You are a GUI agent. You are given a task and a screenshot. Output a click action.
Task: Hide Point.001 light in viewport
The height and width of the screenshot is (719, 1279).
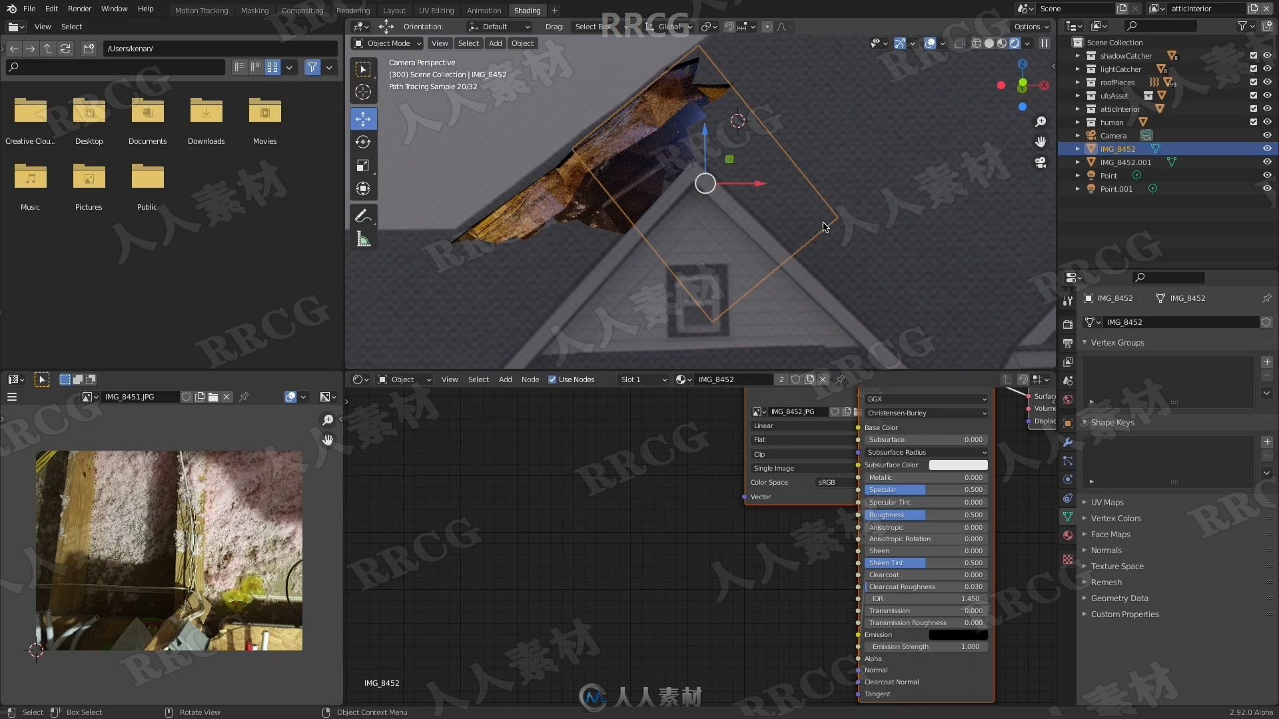point(1267,189)
